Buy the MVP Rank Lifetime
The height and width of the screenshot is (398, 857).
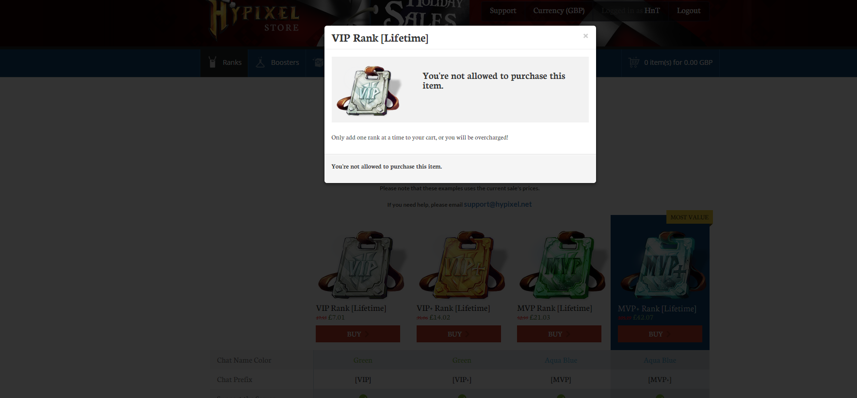pos(559,334)
